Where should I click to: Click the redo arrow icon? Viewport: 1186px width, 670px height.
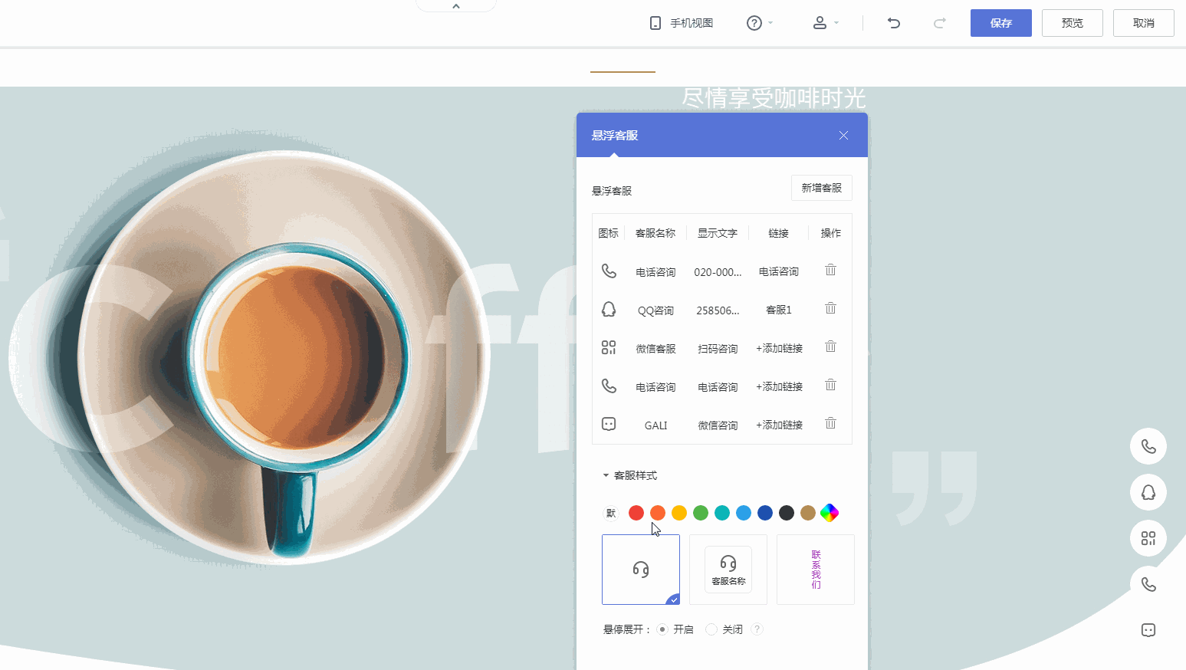pos(939,23)
